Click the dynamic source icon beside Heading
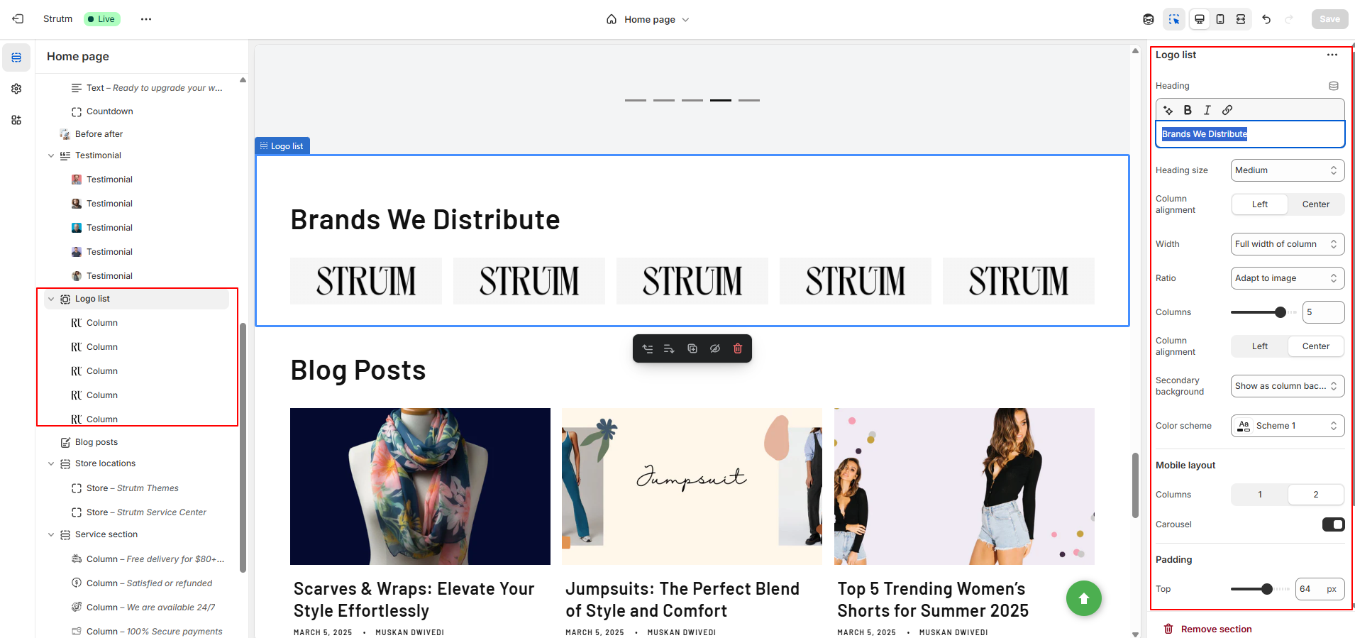The height and width of the screenshot is (638, 1355). (x=1334, y=86)
